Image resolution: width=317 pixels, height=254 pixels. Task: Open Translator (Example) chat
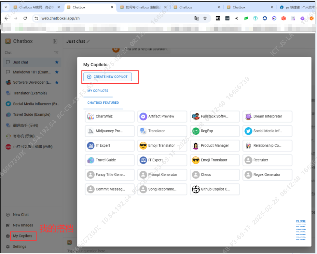[x=32, y=93]
